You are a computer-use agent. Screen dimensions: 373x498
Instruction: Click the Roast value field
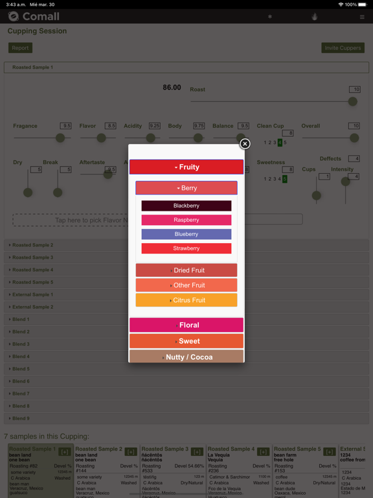[355, 89]
